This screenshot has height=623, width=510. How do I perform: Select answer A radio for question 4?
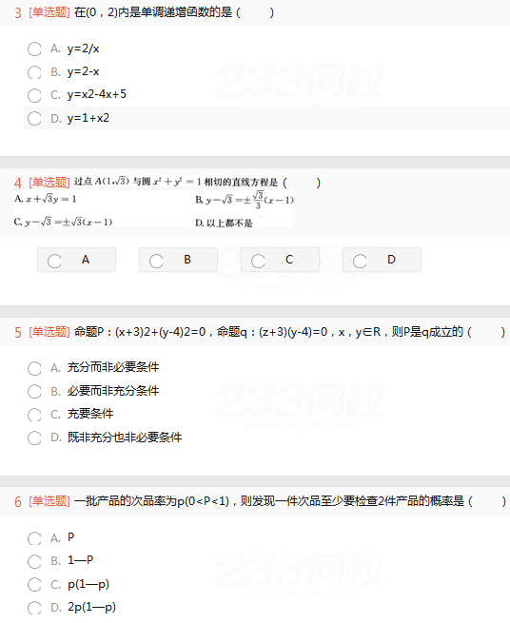[x=54, y=261]
